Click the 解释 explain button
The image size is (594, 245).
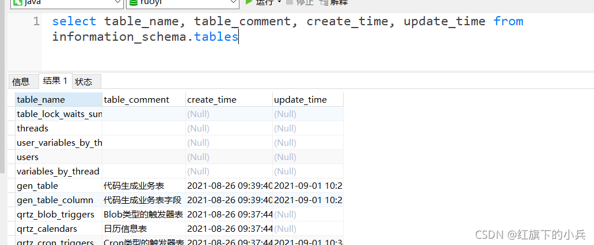coord(334,2)
